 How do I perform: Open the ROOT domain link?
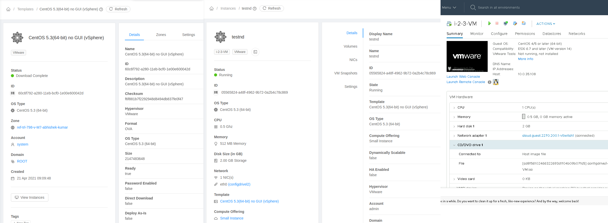tap(22, 161)
